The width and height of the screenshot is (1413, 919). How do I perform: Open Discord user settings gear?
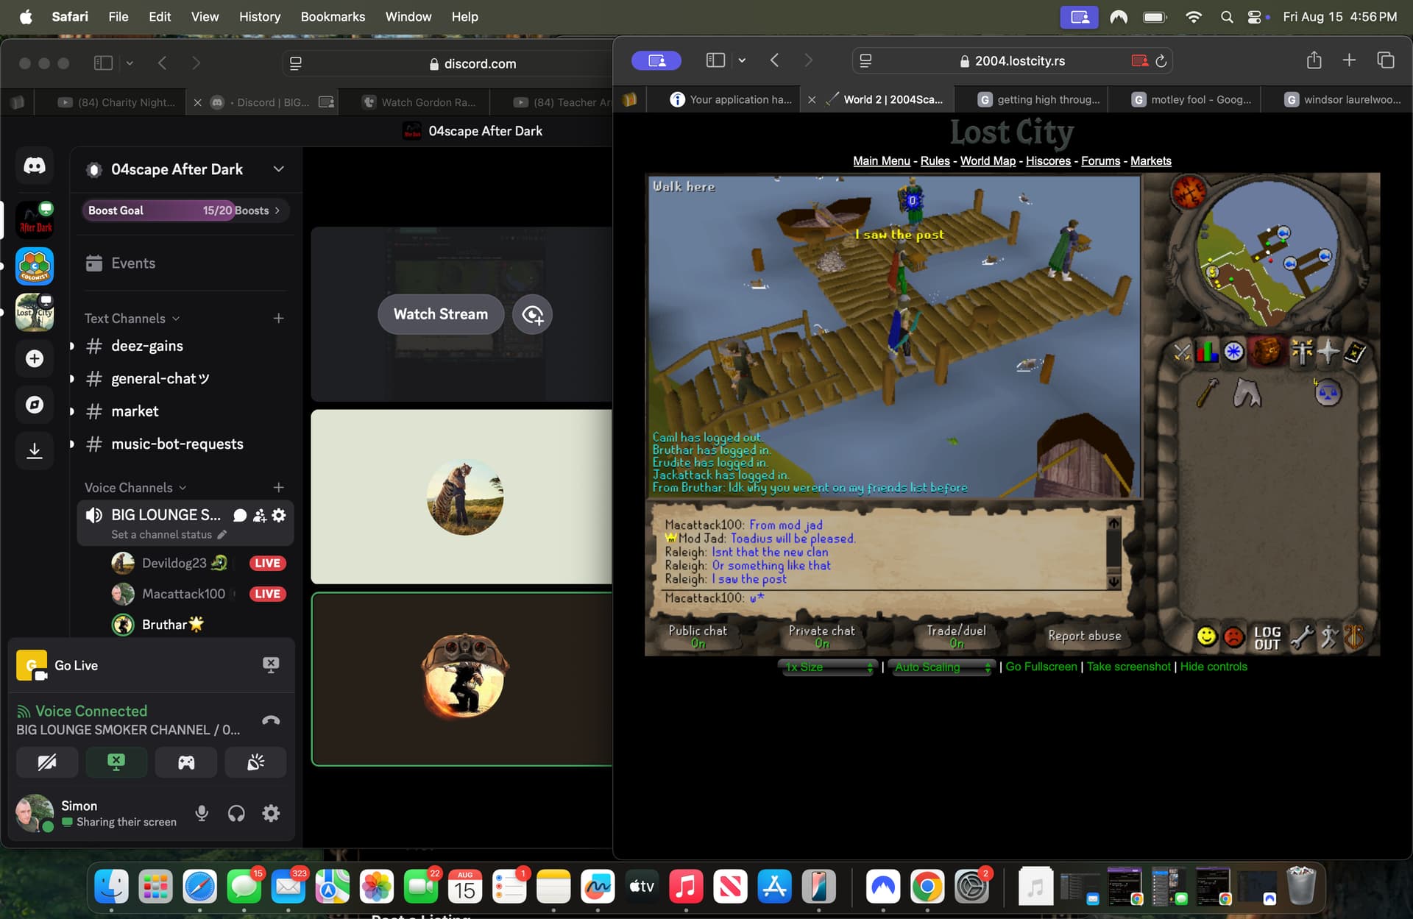click(x=271, y=813)
